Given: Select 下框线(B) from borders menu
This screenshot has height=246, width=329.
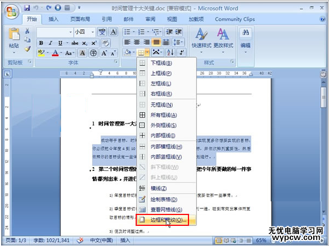Looking at the screenshot, I should [x=166, y=63].
